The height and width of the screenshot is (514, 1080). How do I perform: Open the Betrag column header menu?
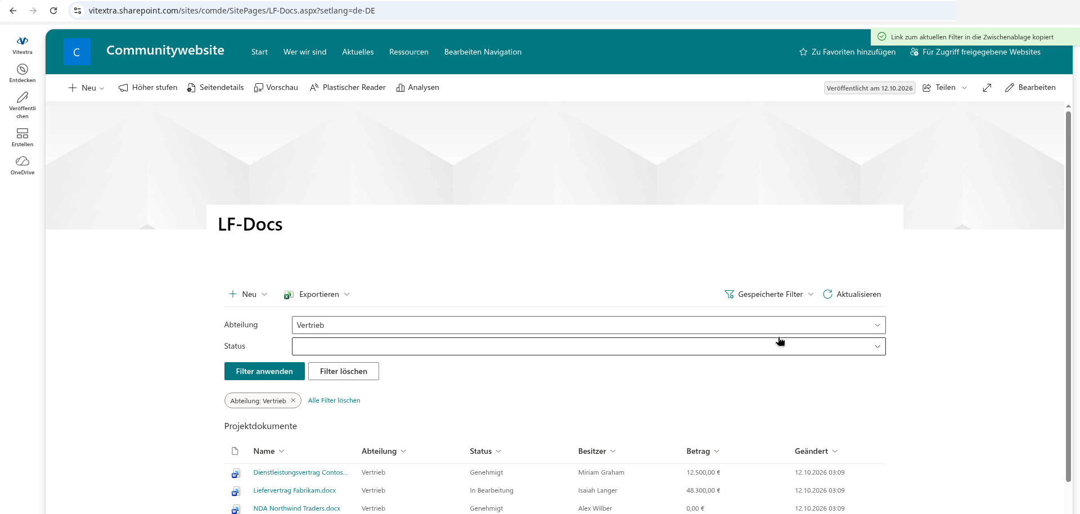(703, 451)
